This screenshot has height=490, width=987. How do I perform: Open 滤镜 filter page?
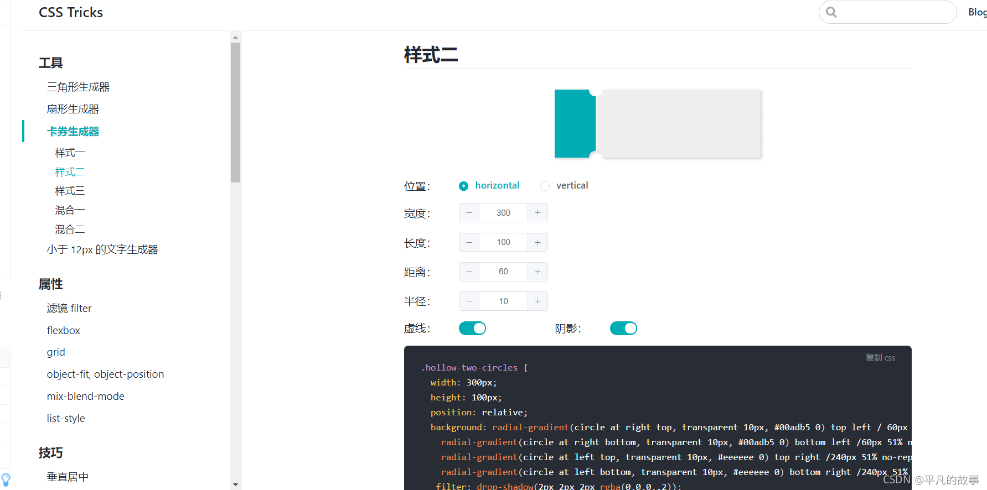[69, 308]
